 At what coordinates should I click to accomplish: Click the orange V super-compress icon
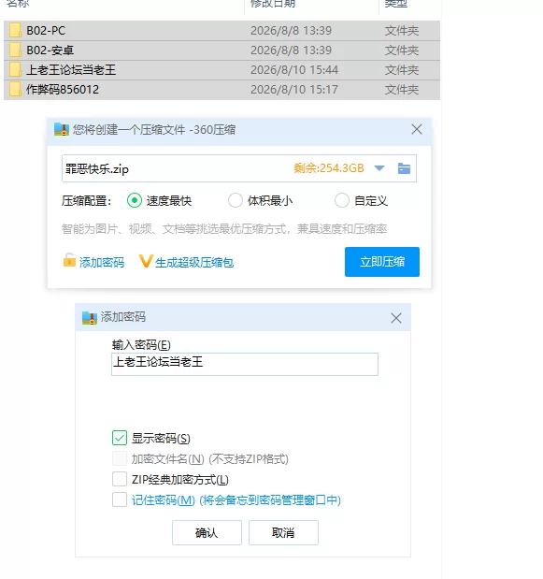(x=146, y=261)
